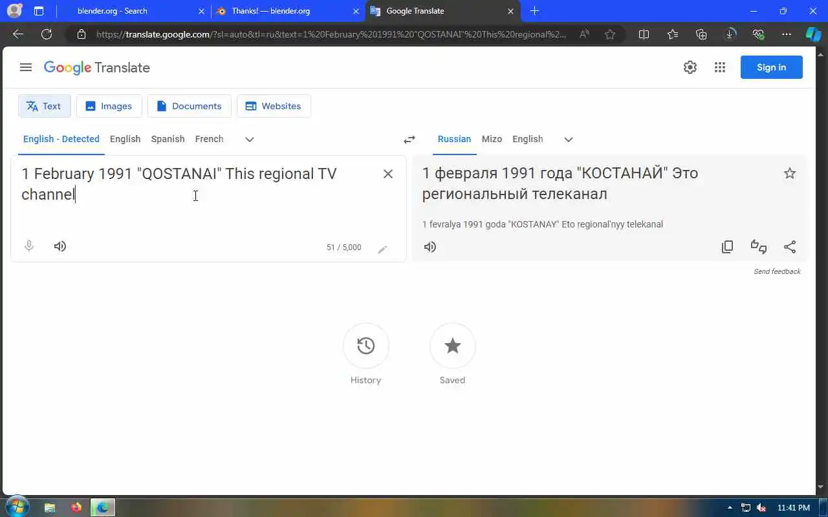Open Google Translate settings gear

coord(690,67)
